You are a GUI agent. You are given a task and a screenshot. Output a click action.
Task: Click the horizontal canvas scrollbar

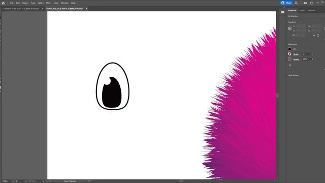tap(181, 181)
